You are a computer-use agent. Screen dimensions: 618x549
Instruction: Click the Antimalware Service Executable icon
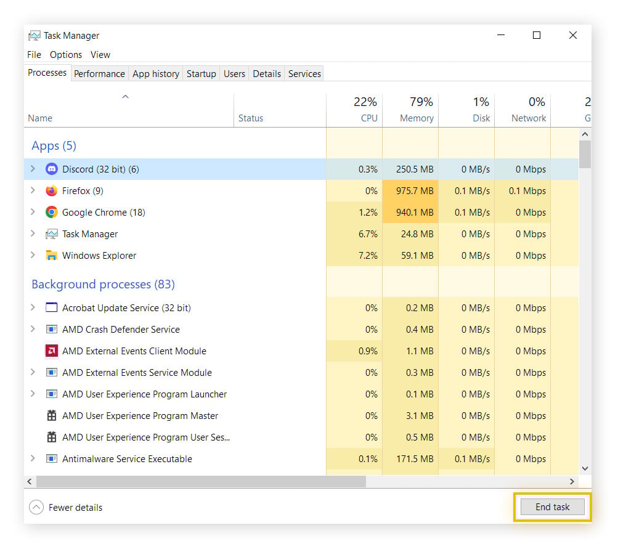tap(51, 458)
